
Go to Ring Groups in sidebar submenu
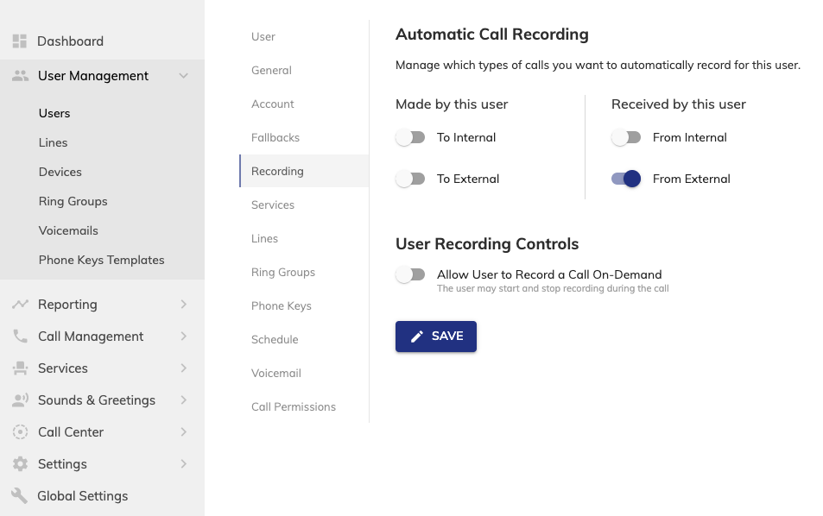pos(73,201)
